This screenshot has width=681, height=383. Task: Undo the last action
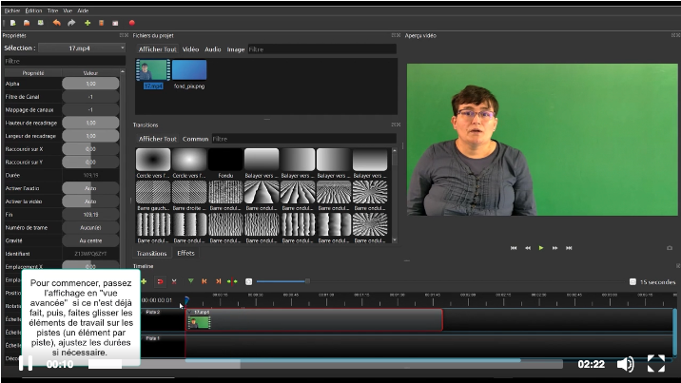point(56,23)
